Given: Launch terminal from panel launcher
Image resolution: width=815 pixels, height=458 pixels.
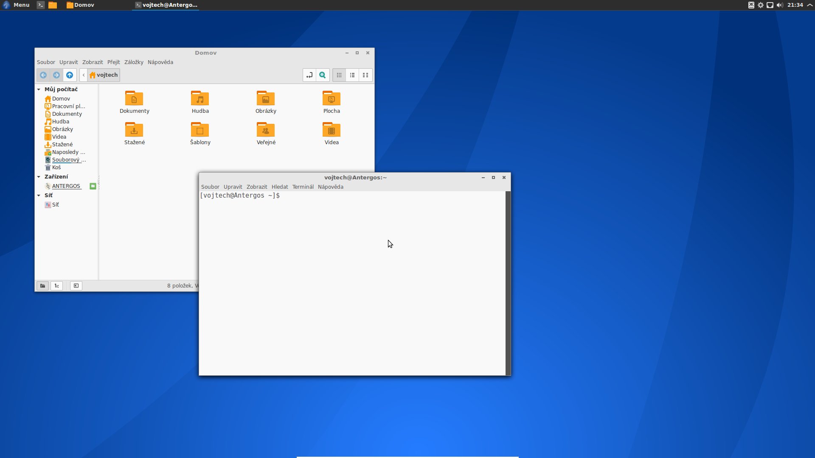Looking at the screenshot, I should click(x=40, y=5).
